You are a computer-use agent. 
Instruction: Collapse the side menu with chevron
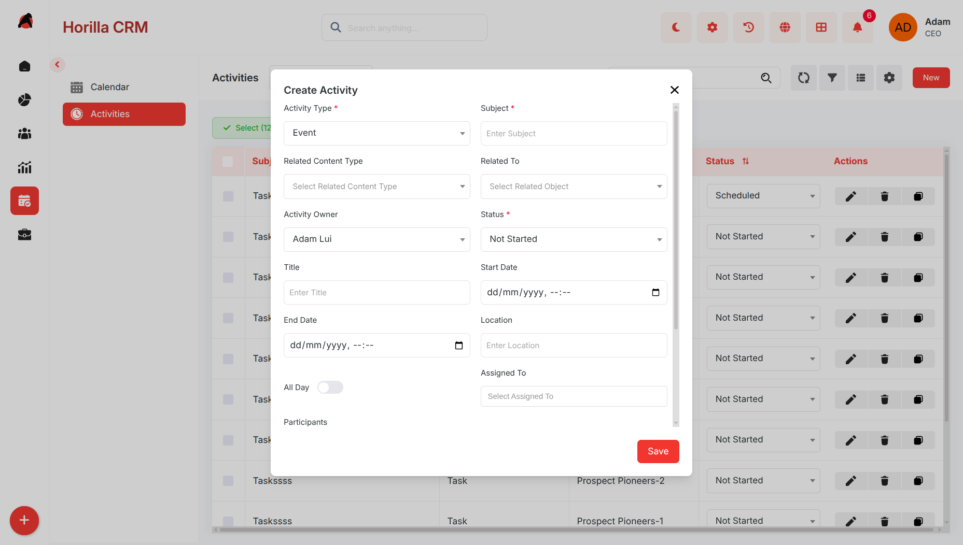click(58, 65)
